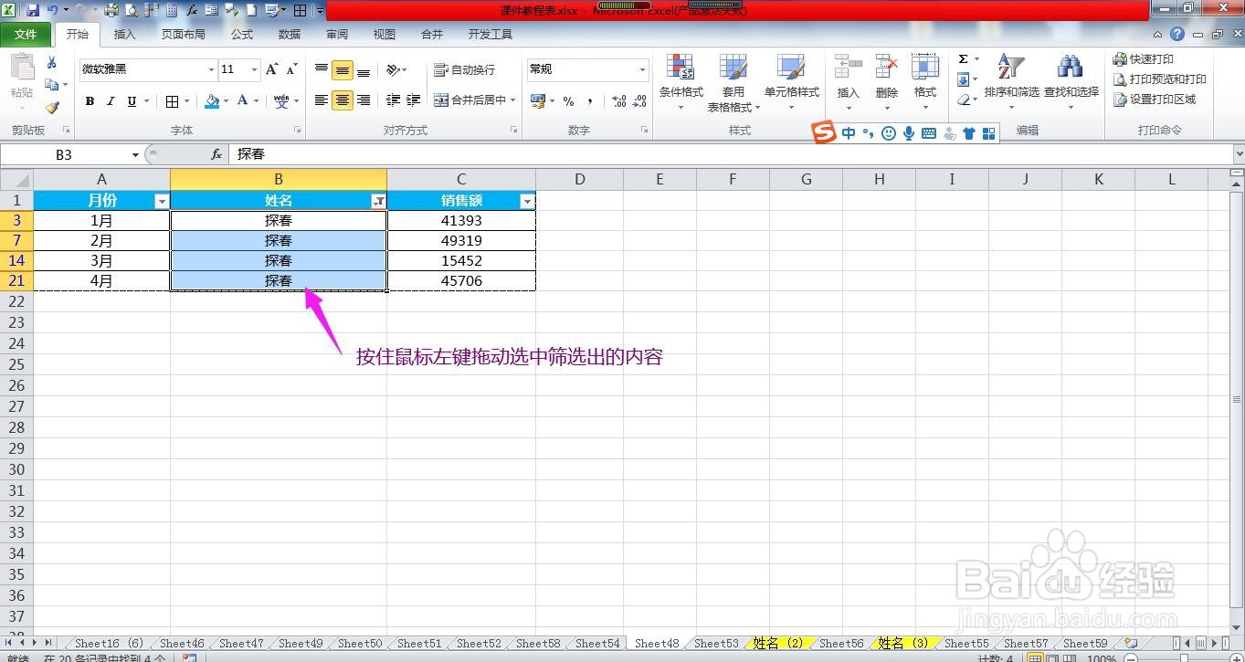Viewport: 1245px width, 662px height.
Task: Click decrease indent icon
Action: [x=393, y=100]
